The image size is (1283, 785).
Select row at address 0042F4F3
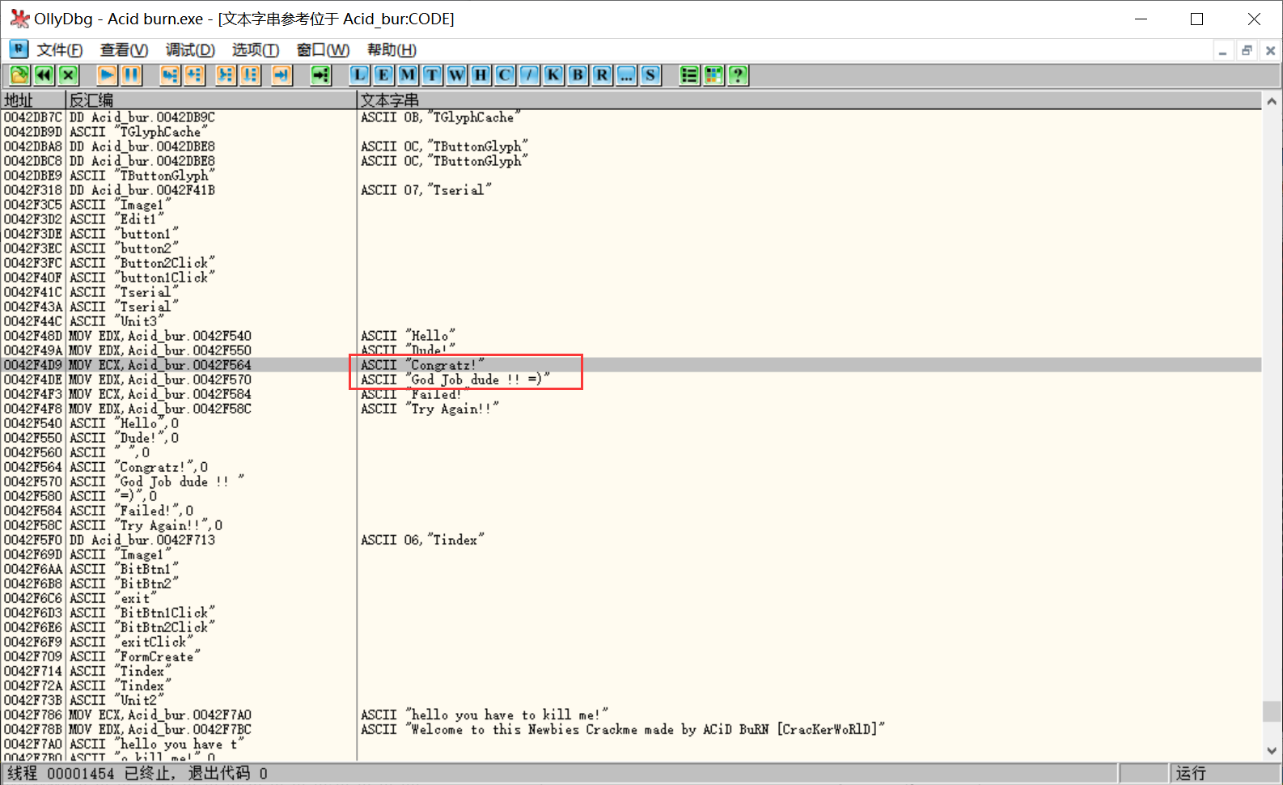631,394
